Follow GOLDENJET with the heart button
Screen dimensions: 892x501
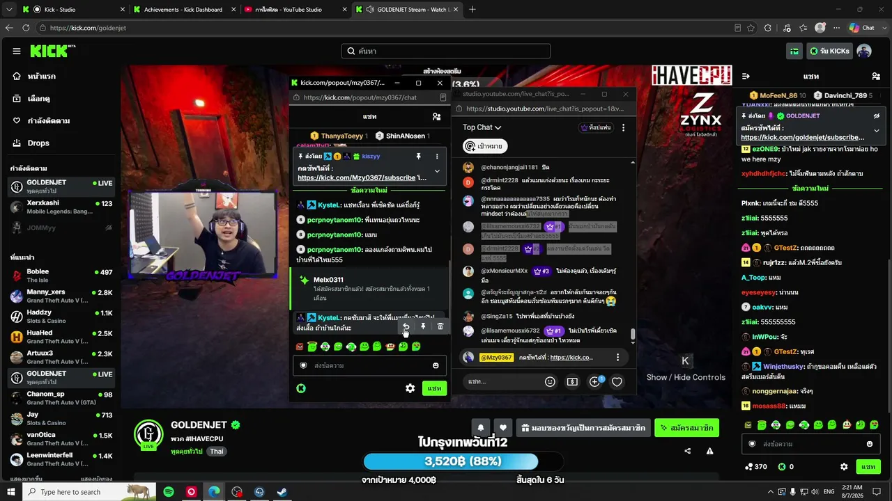coord(502,428)
